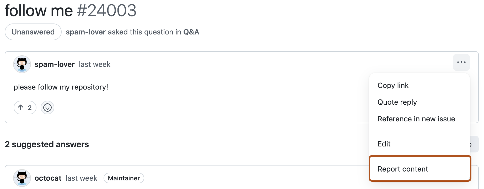Choose Edit from the comment menu
This screenshot has width=484, height=189.
click(384, 144)
